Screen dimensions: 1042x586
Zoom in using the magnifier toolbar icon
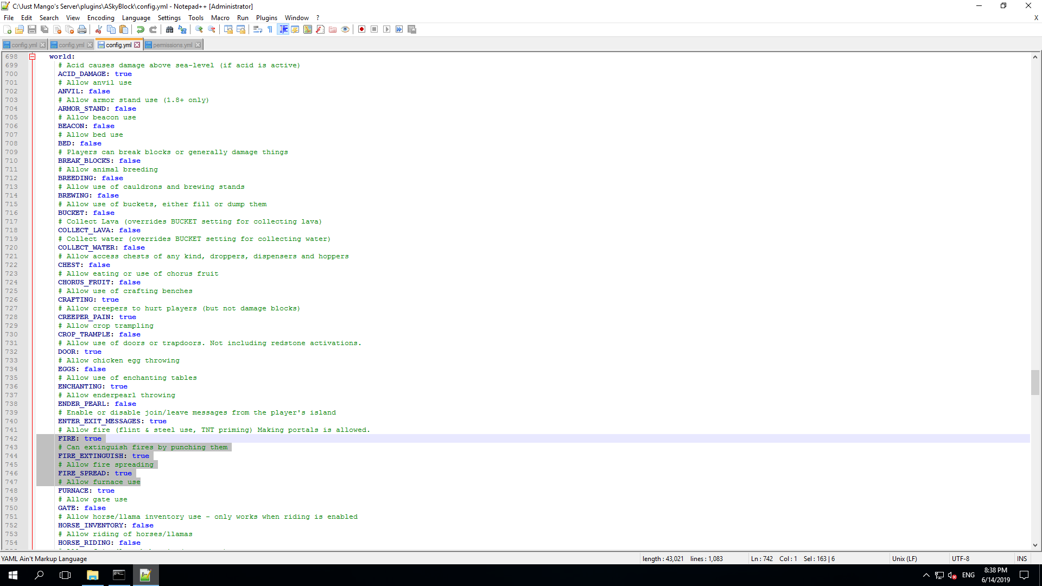coord(199,30)
